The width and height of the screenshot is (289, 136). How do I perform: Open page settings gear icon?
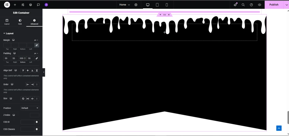136,5
